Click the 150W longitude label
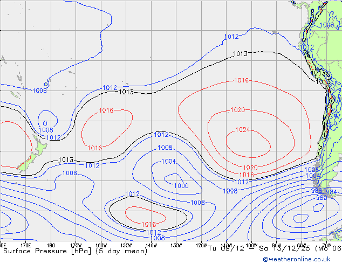The width and height of the screenshot is (342, 264). (126, 246)
